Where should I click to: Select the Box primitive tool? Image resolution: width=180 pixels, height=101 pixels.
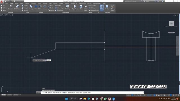tap(3, 6)
